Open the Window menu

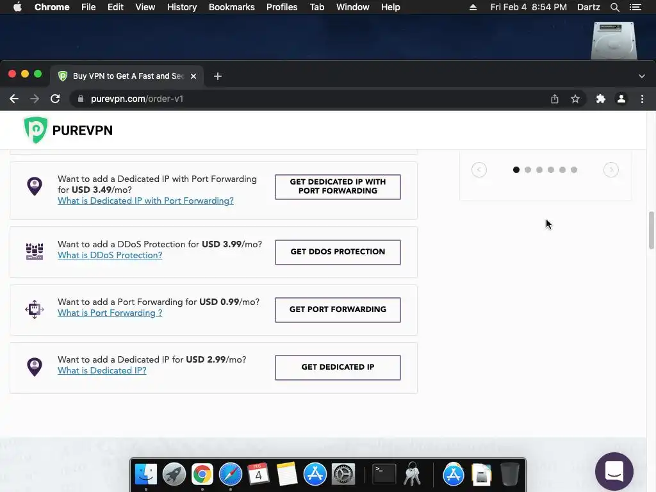pyautogui.click(x=353, y=7)
